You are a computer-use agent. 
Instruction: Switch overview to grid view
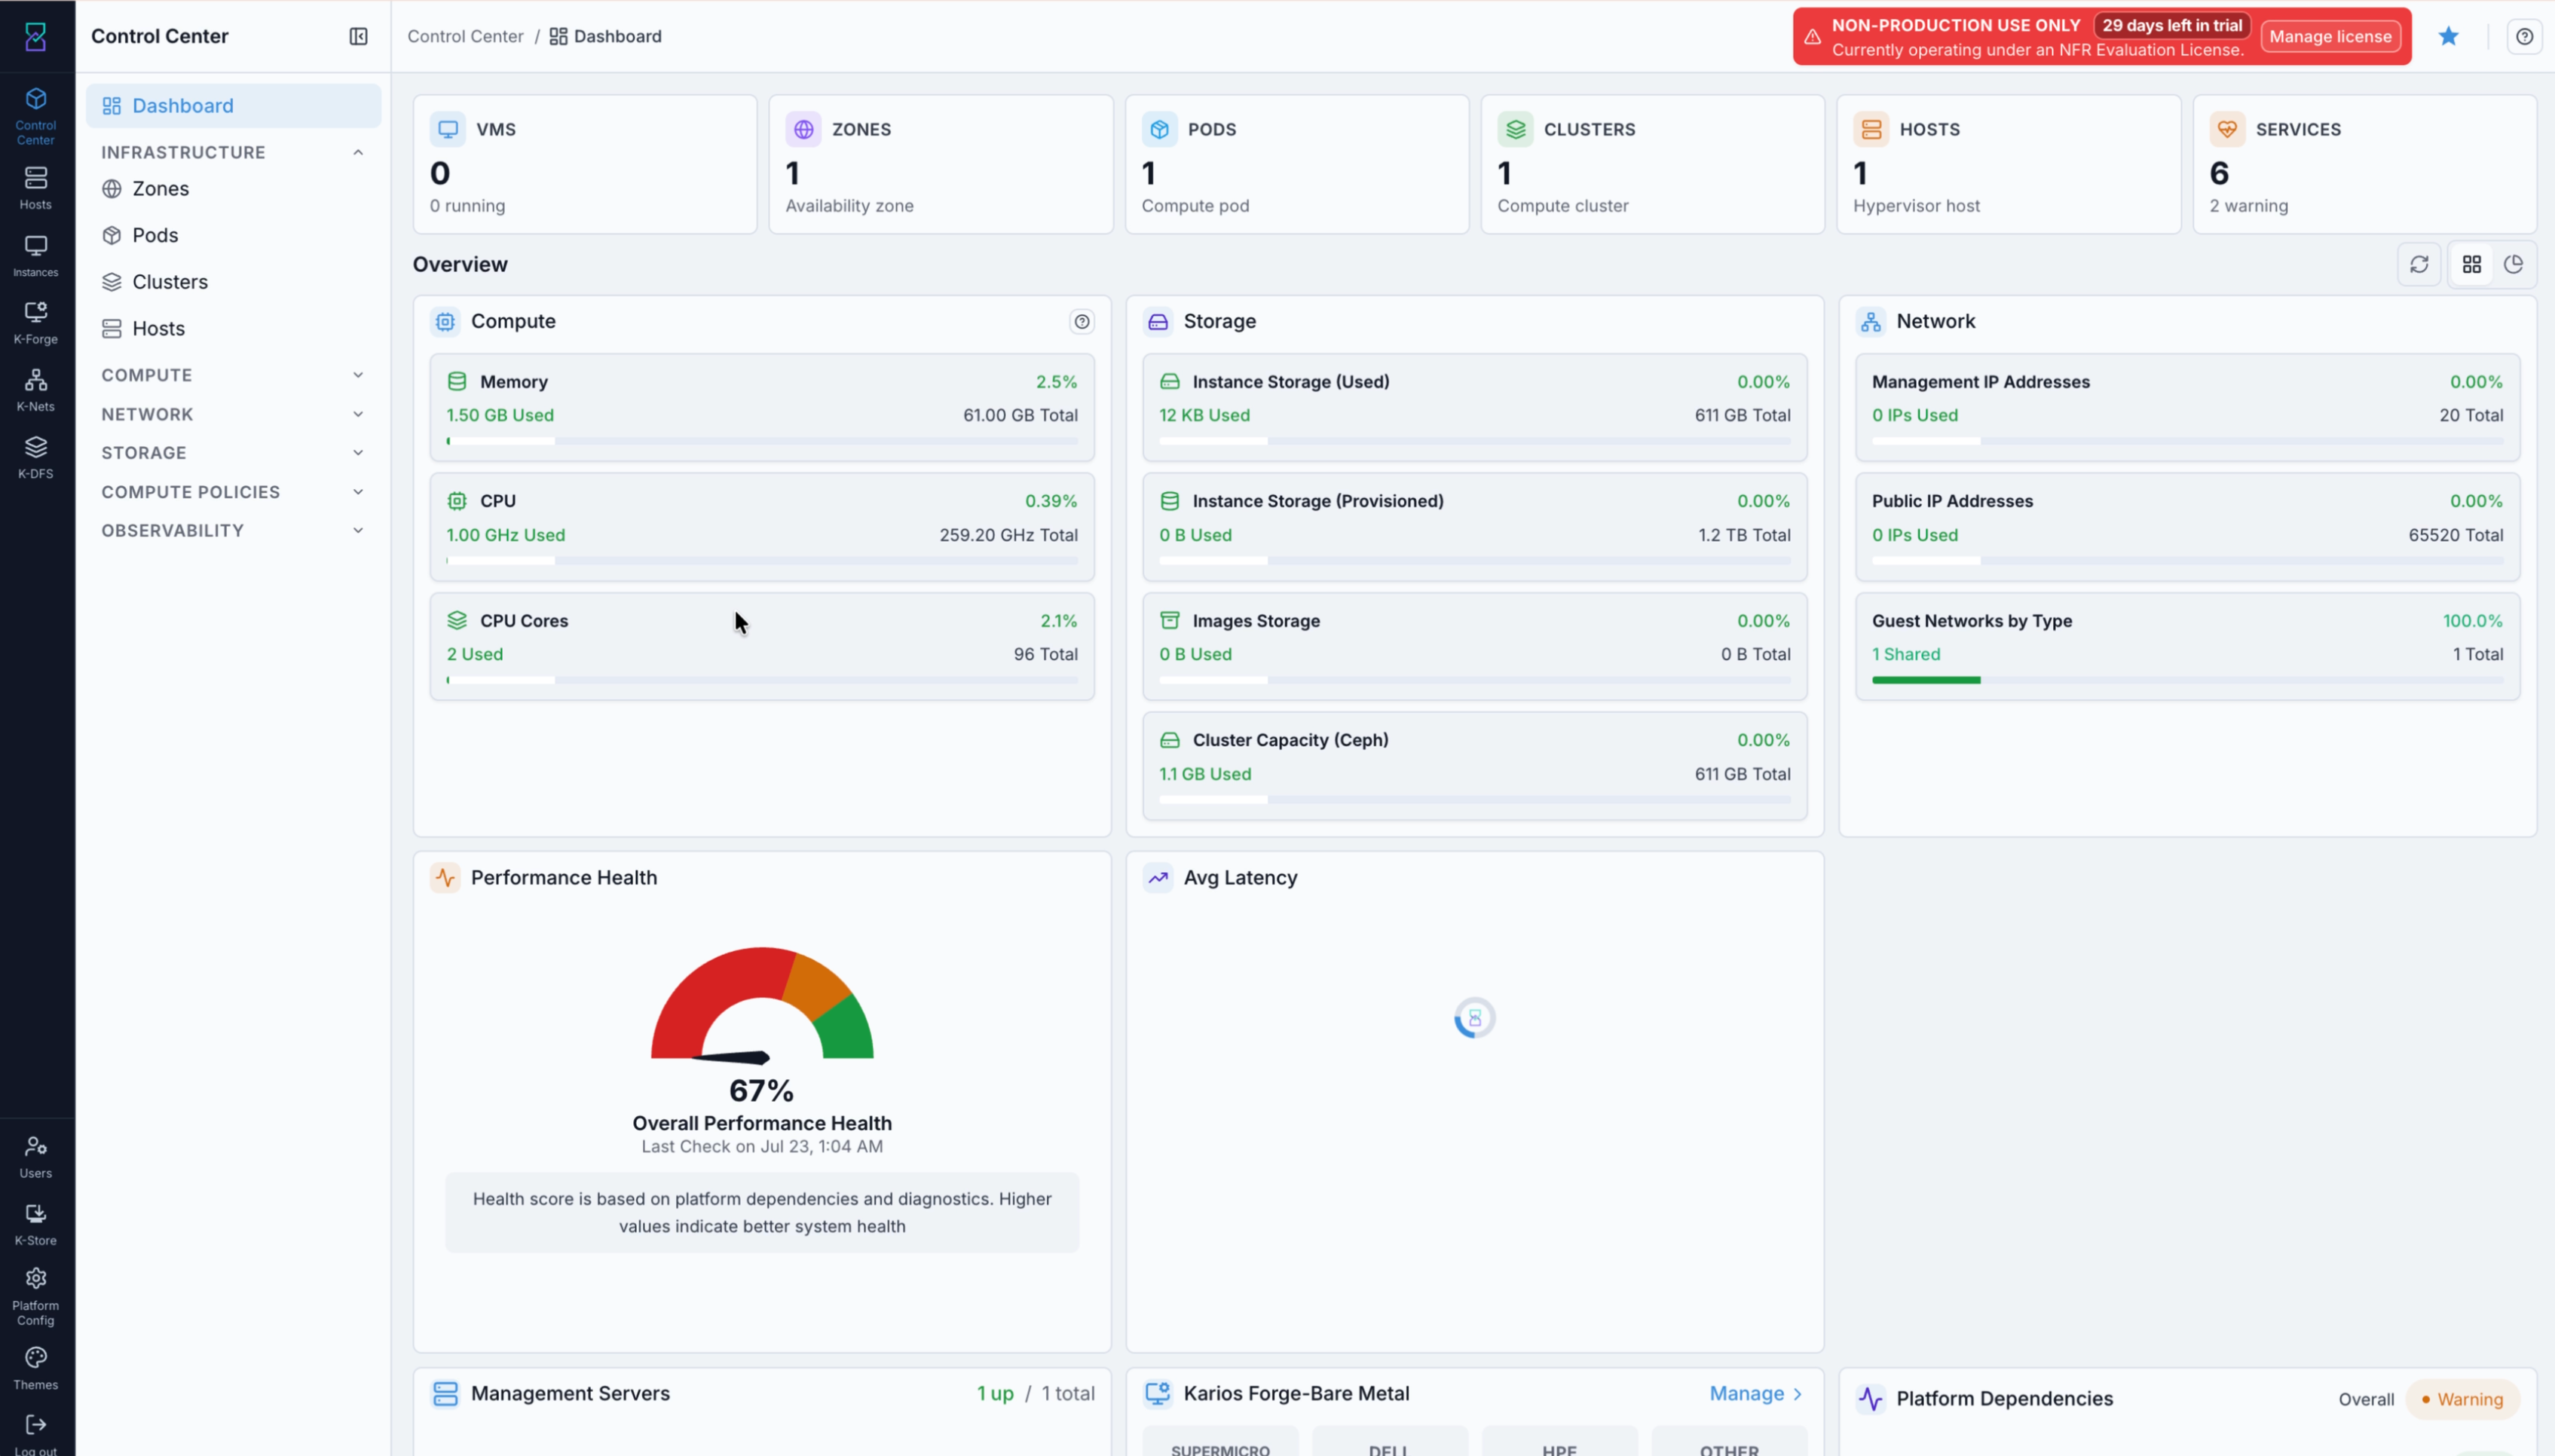2471,264
